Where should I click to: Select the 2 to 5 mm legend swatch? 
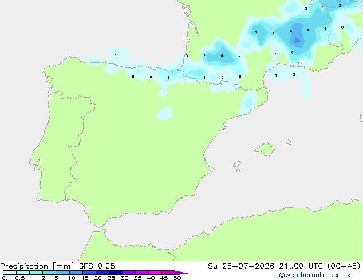(x=49, y=273)
